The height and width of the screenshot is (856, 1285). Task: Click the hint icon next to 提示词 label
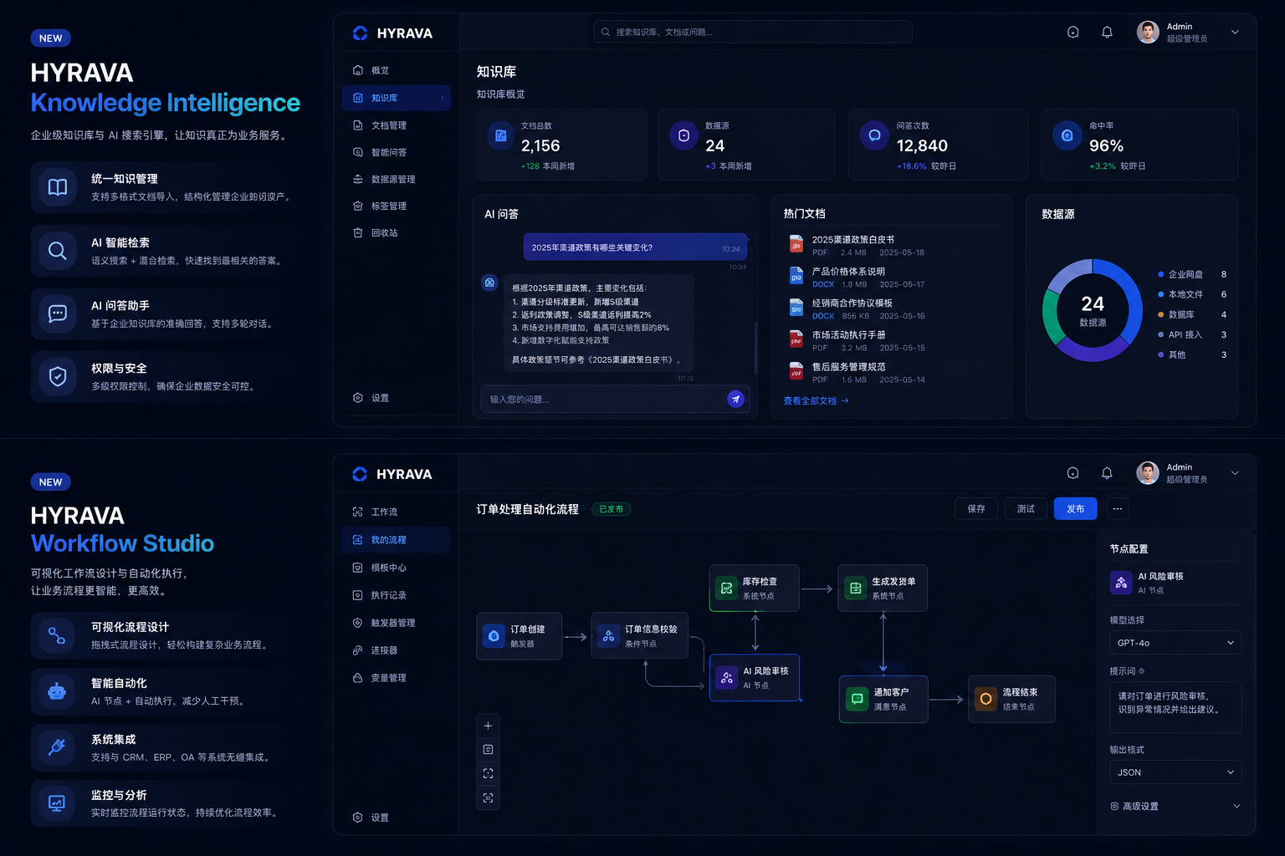click(x=1142, y=671)
